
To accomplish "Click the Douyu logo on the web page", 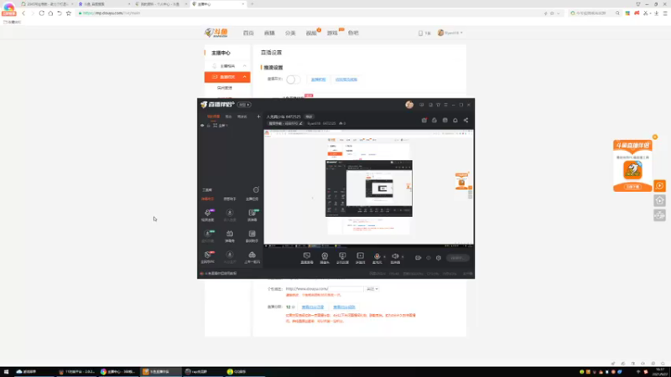I will (x=216, y=33).
